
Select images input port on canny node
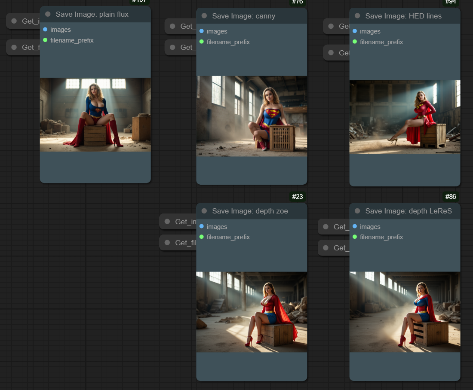202,31
